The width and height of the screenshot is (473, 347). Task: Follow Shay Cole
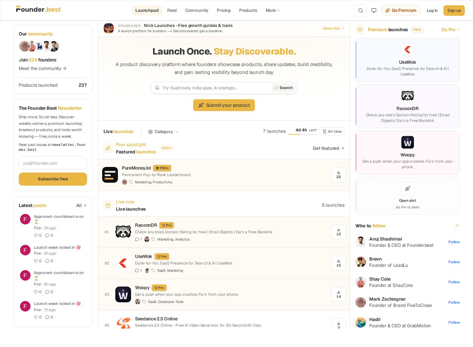click(x=454, y=282)
